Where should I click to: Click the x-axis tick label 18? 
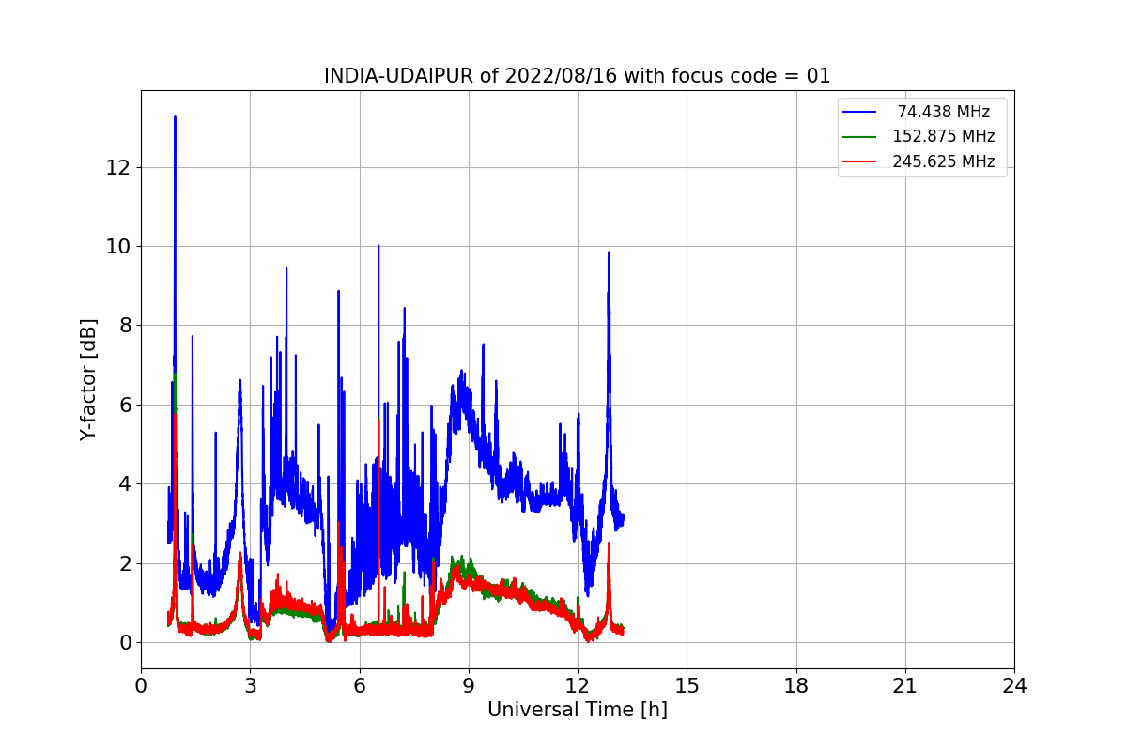[796, 686]
